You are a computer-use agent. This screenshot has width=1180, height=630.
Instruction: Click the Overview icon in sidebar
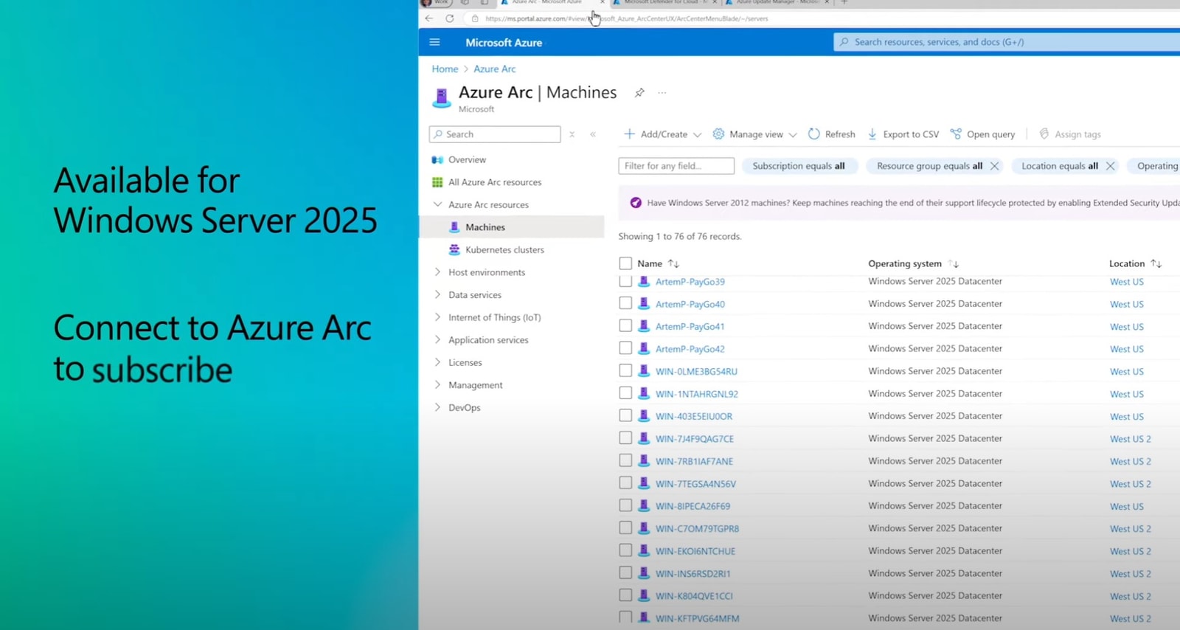tap(437, 159)
